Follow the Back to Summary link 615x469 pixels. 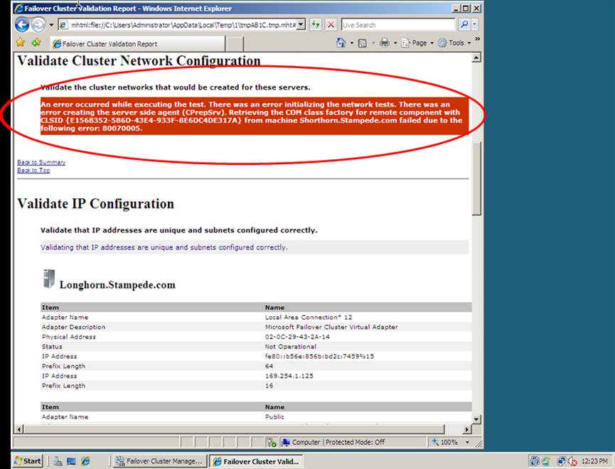(41, 162)
